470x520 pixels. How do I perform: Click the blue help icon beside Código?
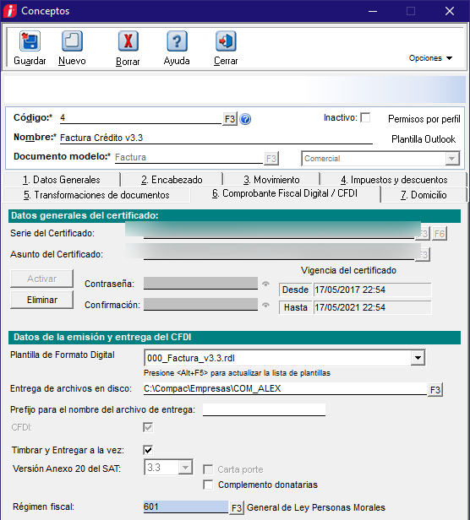(245, 119)
